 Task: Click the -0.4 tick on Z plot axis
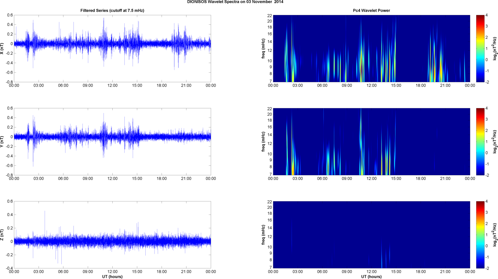[9, 268]
